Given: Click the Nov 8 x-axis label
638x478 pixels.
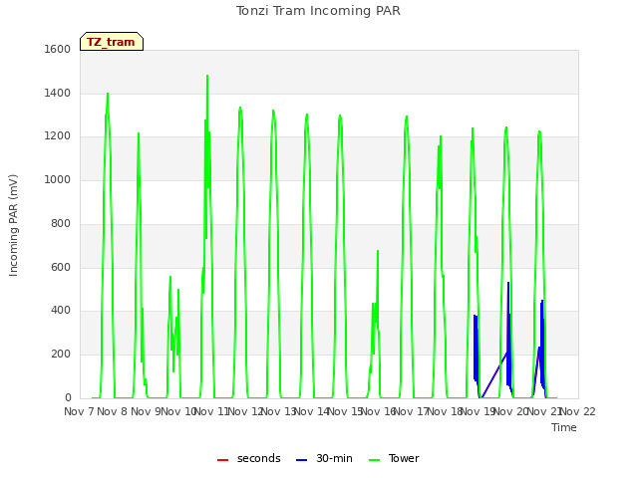Looking at the screenshot, I should 113,411.
